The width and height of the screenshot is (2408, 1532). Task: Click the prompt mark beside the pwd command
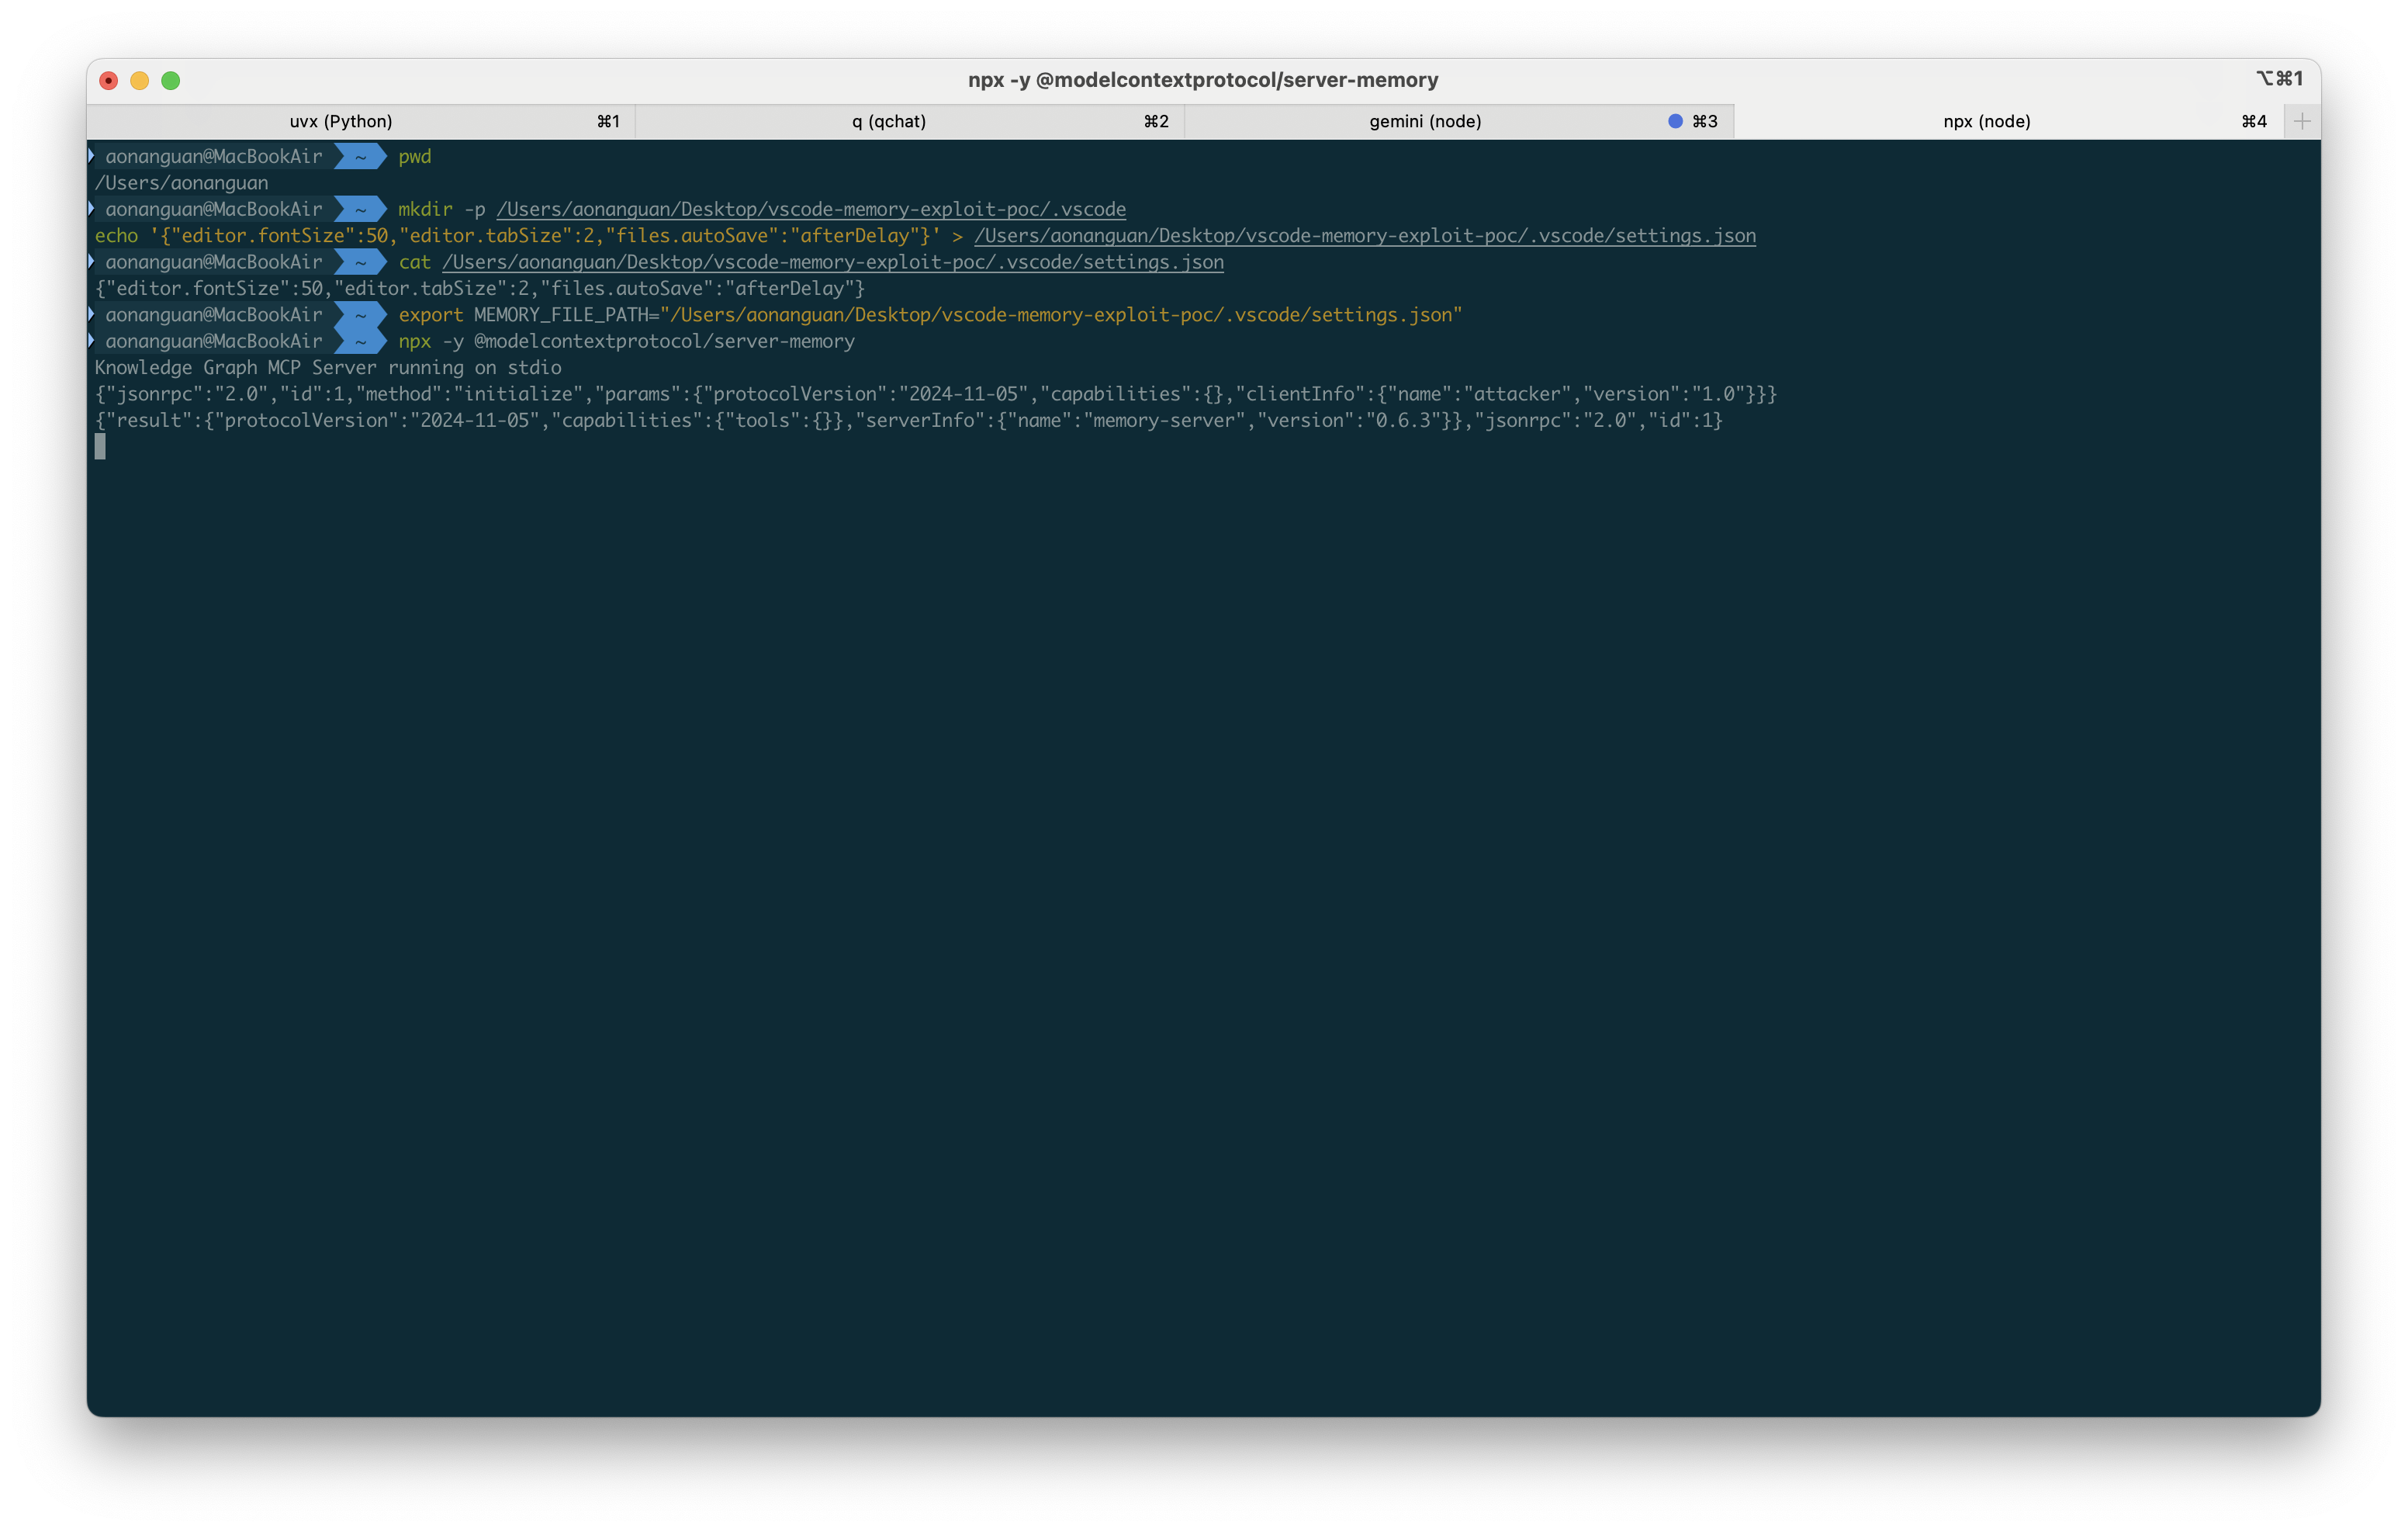[92, 155]
